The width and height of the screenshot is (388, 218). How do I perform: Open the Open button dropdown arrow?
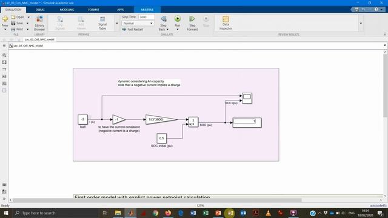click(28, 18)
